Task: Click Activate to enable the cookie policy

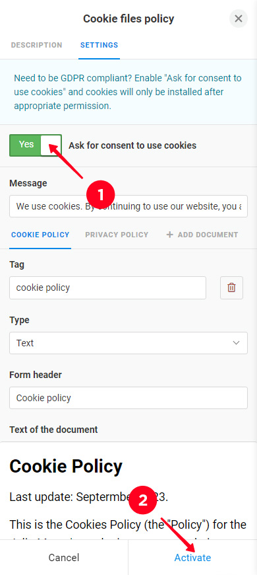Action: click(192, 557)
